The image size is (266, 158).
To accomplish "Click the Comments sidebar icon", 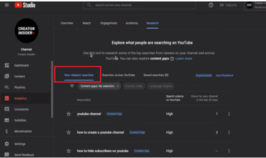I will click(x=7, y=109).
